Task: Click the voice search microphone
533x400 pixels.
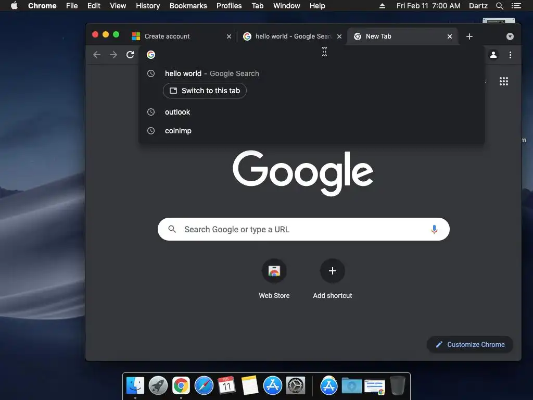Action: tap(434, 229)
